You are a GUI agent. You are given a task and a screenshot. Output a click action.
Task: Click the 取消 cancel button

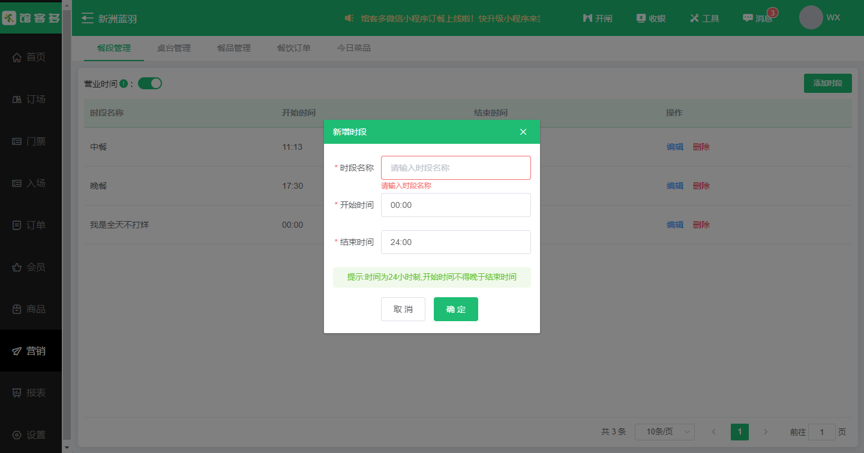[403, 309]
